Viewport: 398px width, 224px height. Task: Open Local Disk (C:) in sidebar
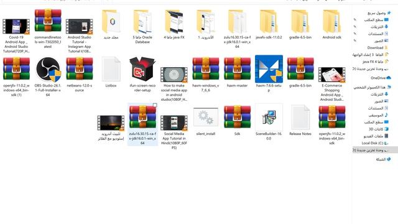pos(374,143)
